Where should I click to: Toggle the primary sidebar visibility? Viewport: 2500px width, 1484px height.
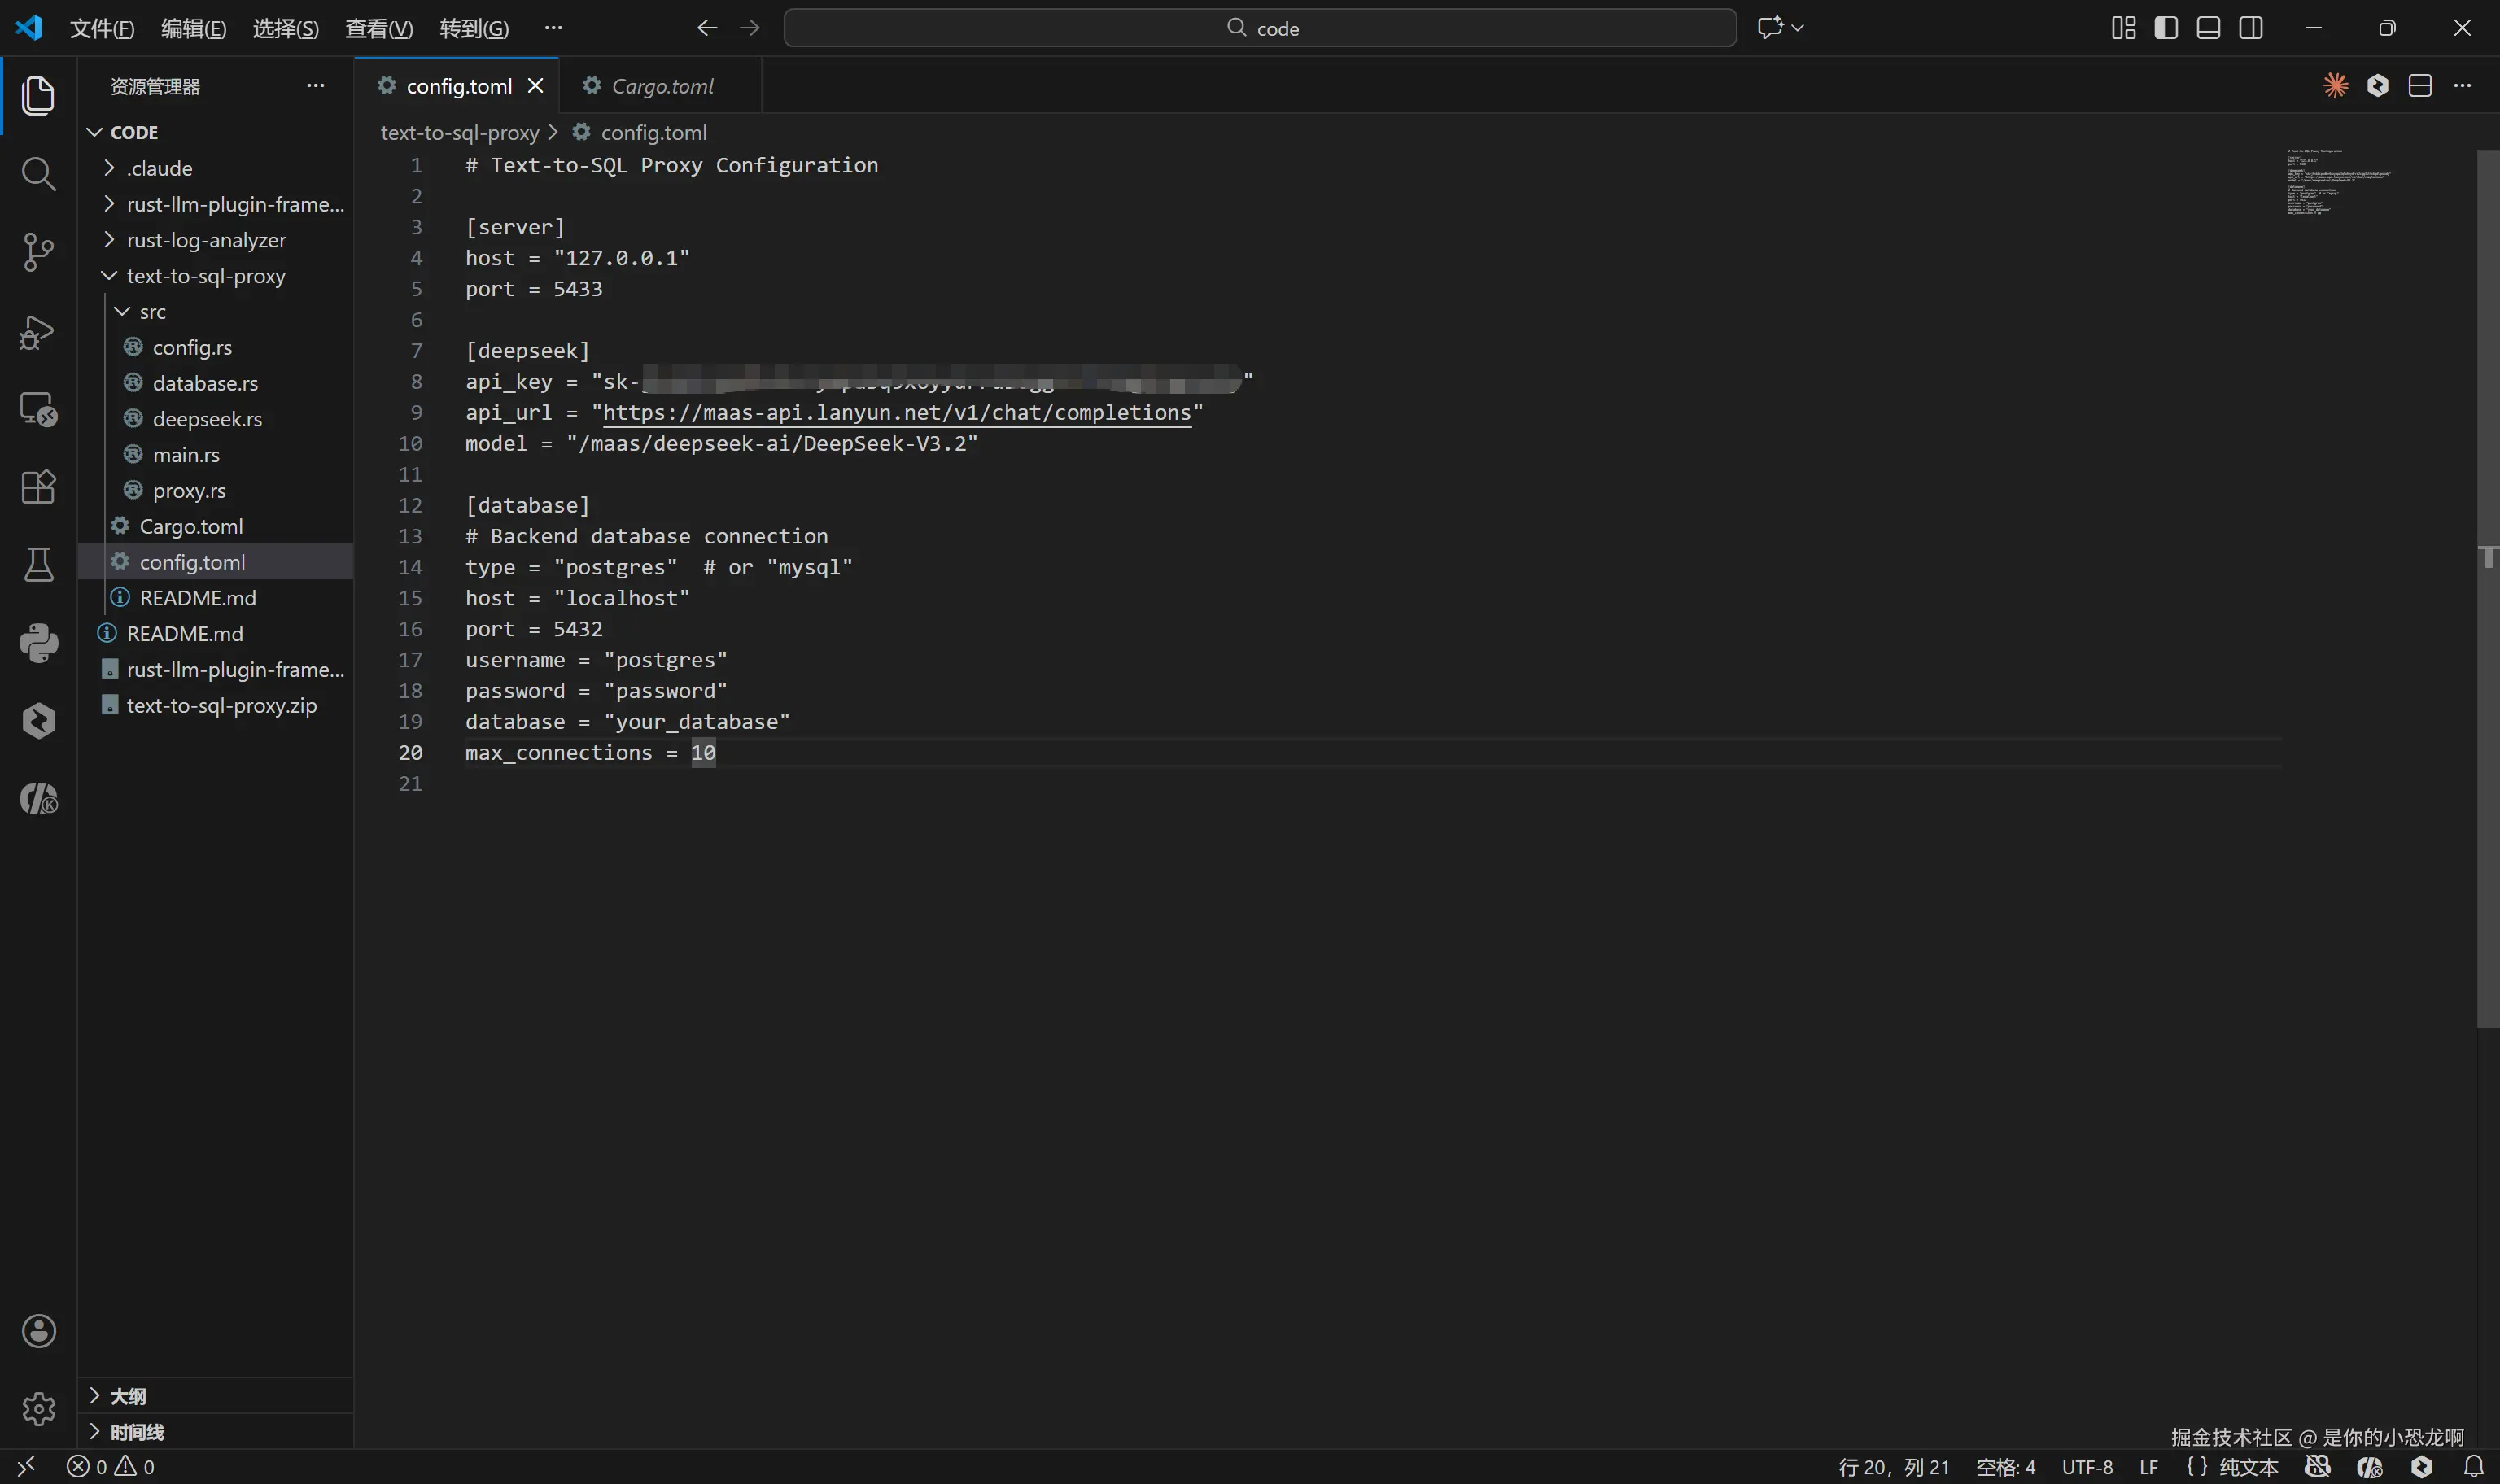(2166, 28)
